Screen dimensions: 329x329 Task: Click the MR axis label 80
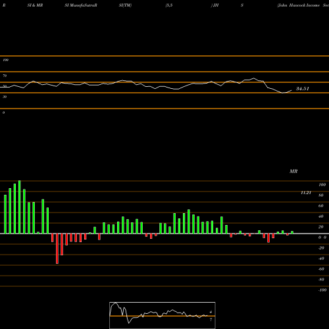pyautogui.click(x=321, y=195)
